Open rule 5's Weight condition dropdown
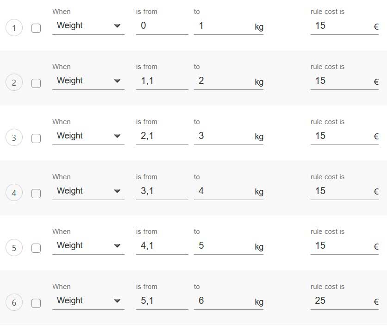 click(88, 246)
